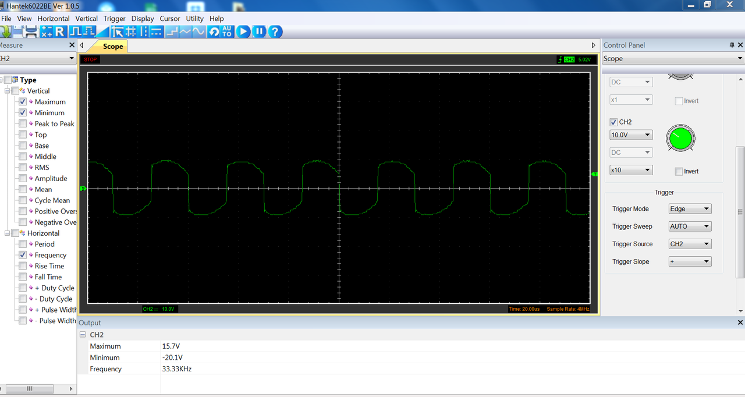Open the CH2 10.0V volts/div dropdown
The height and width of the screenshot is (397, 745).
coord(631,135)
